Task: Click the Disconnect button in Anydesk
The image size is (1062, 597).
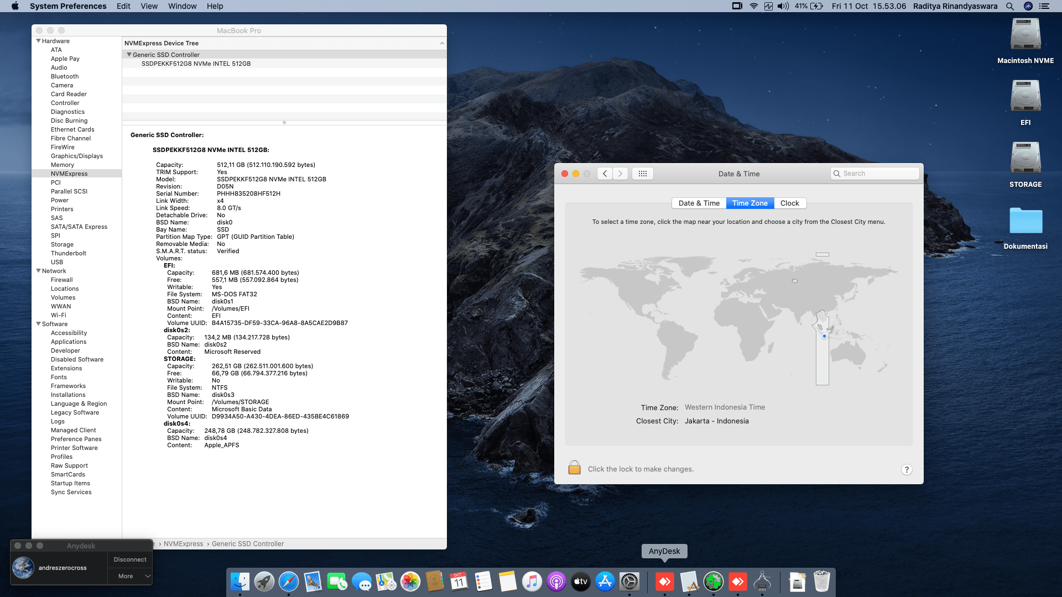Action: click(x=130, y=559)
